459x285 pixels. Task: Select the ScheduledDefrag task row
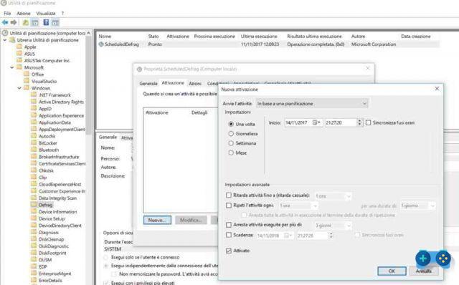268,44
